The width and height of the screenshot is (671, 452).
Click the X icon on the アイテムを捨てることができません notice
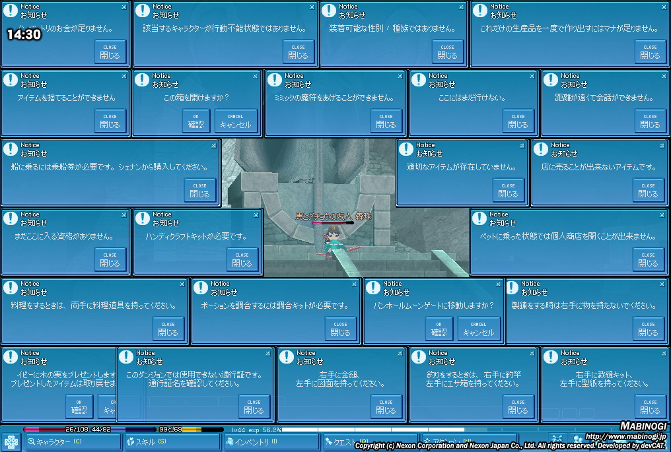point(124,76)
